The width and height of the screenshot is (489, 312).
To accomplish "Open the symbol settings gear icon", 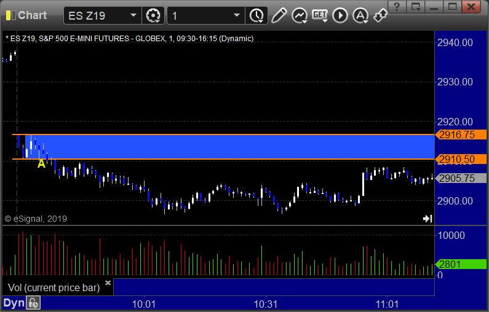I will pos(153,15).
